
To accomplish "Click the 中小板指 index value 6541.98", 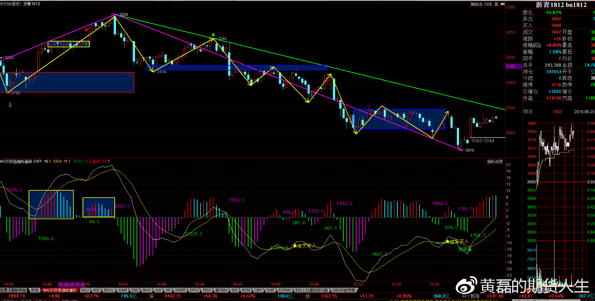I will [495, 296].
